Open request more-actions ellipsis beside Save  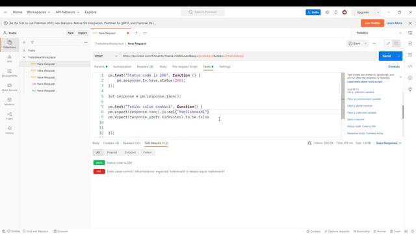(x=374, y=44)
